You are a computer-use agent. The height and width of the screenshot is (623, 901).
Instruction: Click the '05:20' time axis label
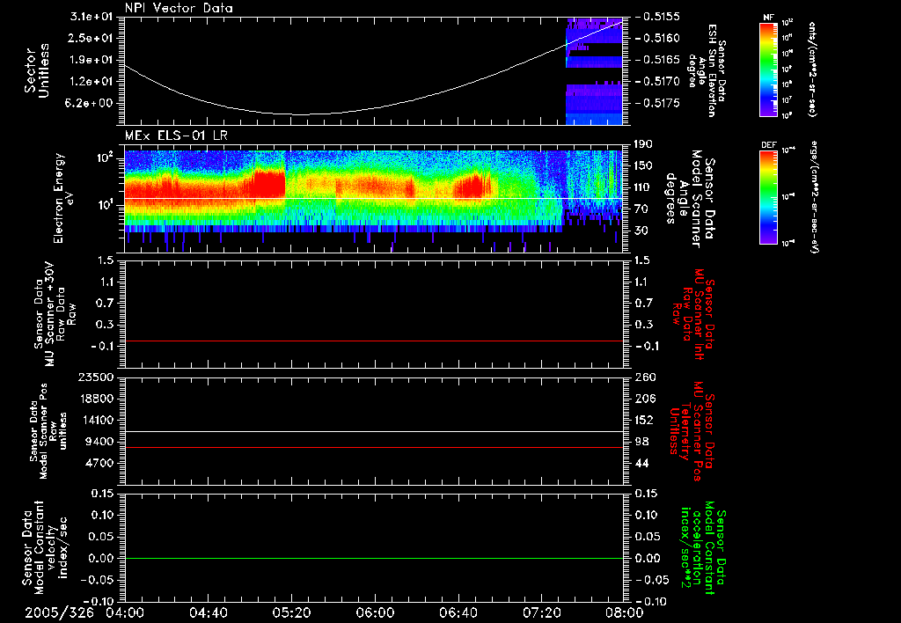[x=292, y=612]
